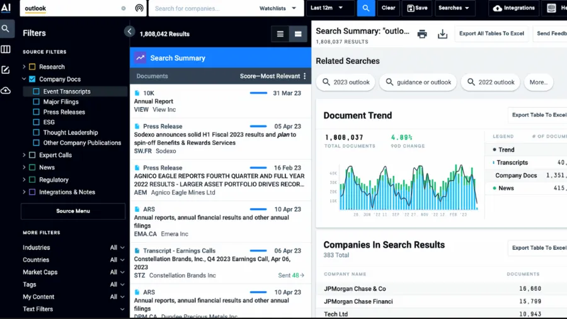Expand the Research source tree
567x319 pixels.
[x=24, y=67]
